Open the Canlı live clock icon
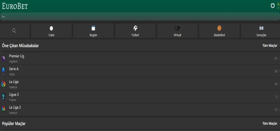280x131 pixels. click(x=51, y=28)
